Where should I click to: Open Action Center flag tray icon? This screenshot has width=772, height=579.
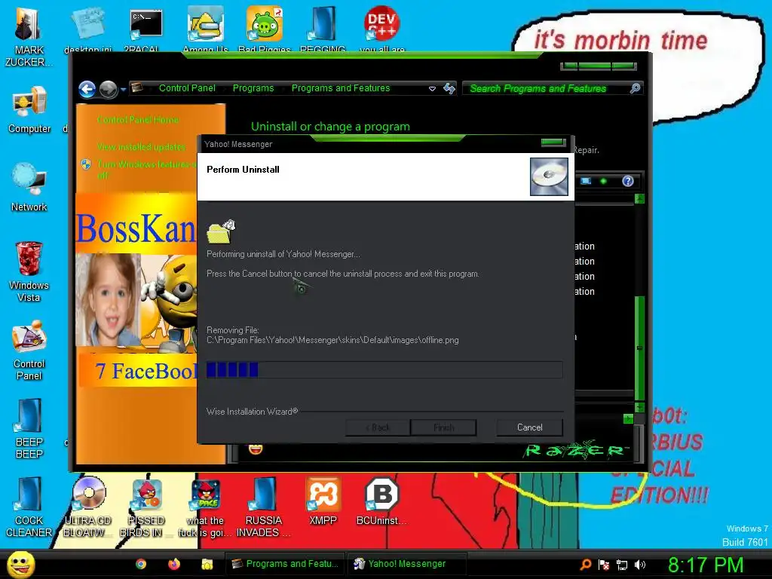pos(604,565)
